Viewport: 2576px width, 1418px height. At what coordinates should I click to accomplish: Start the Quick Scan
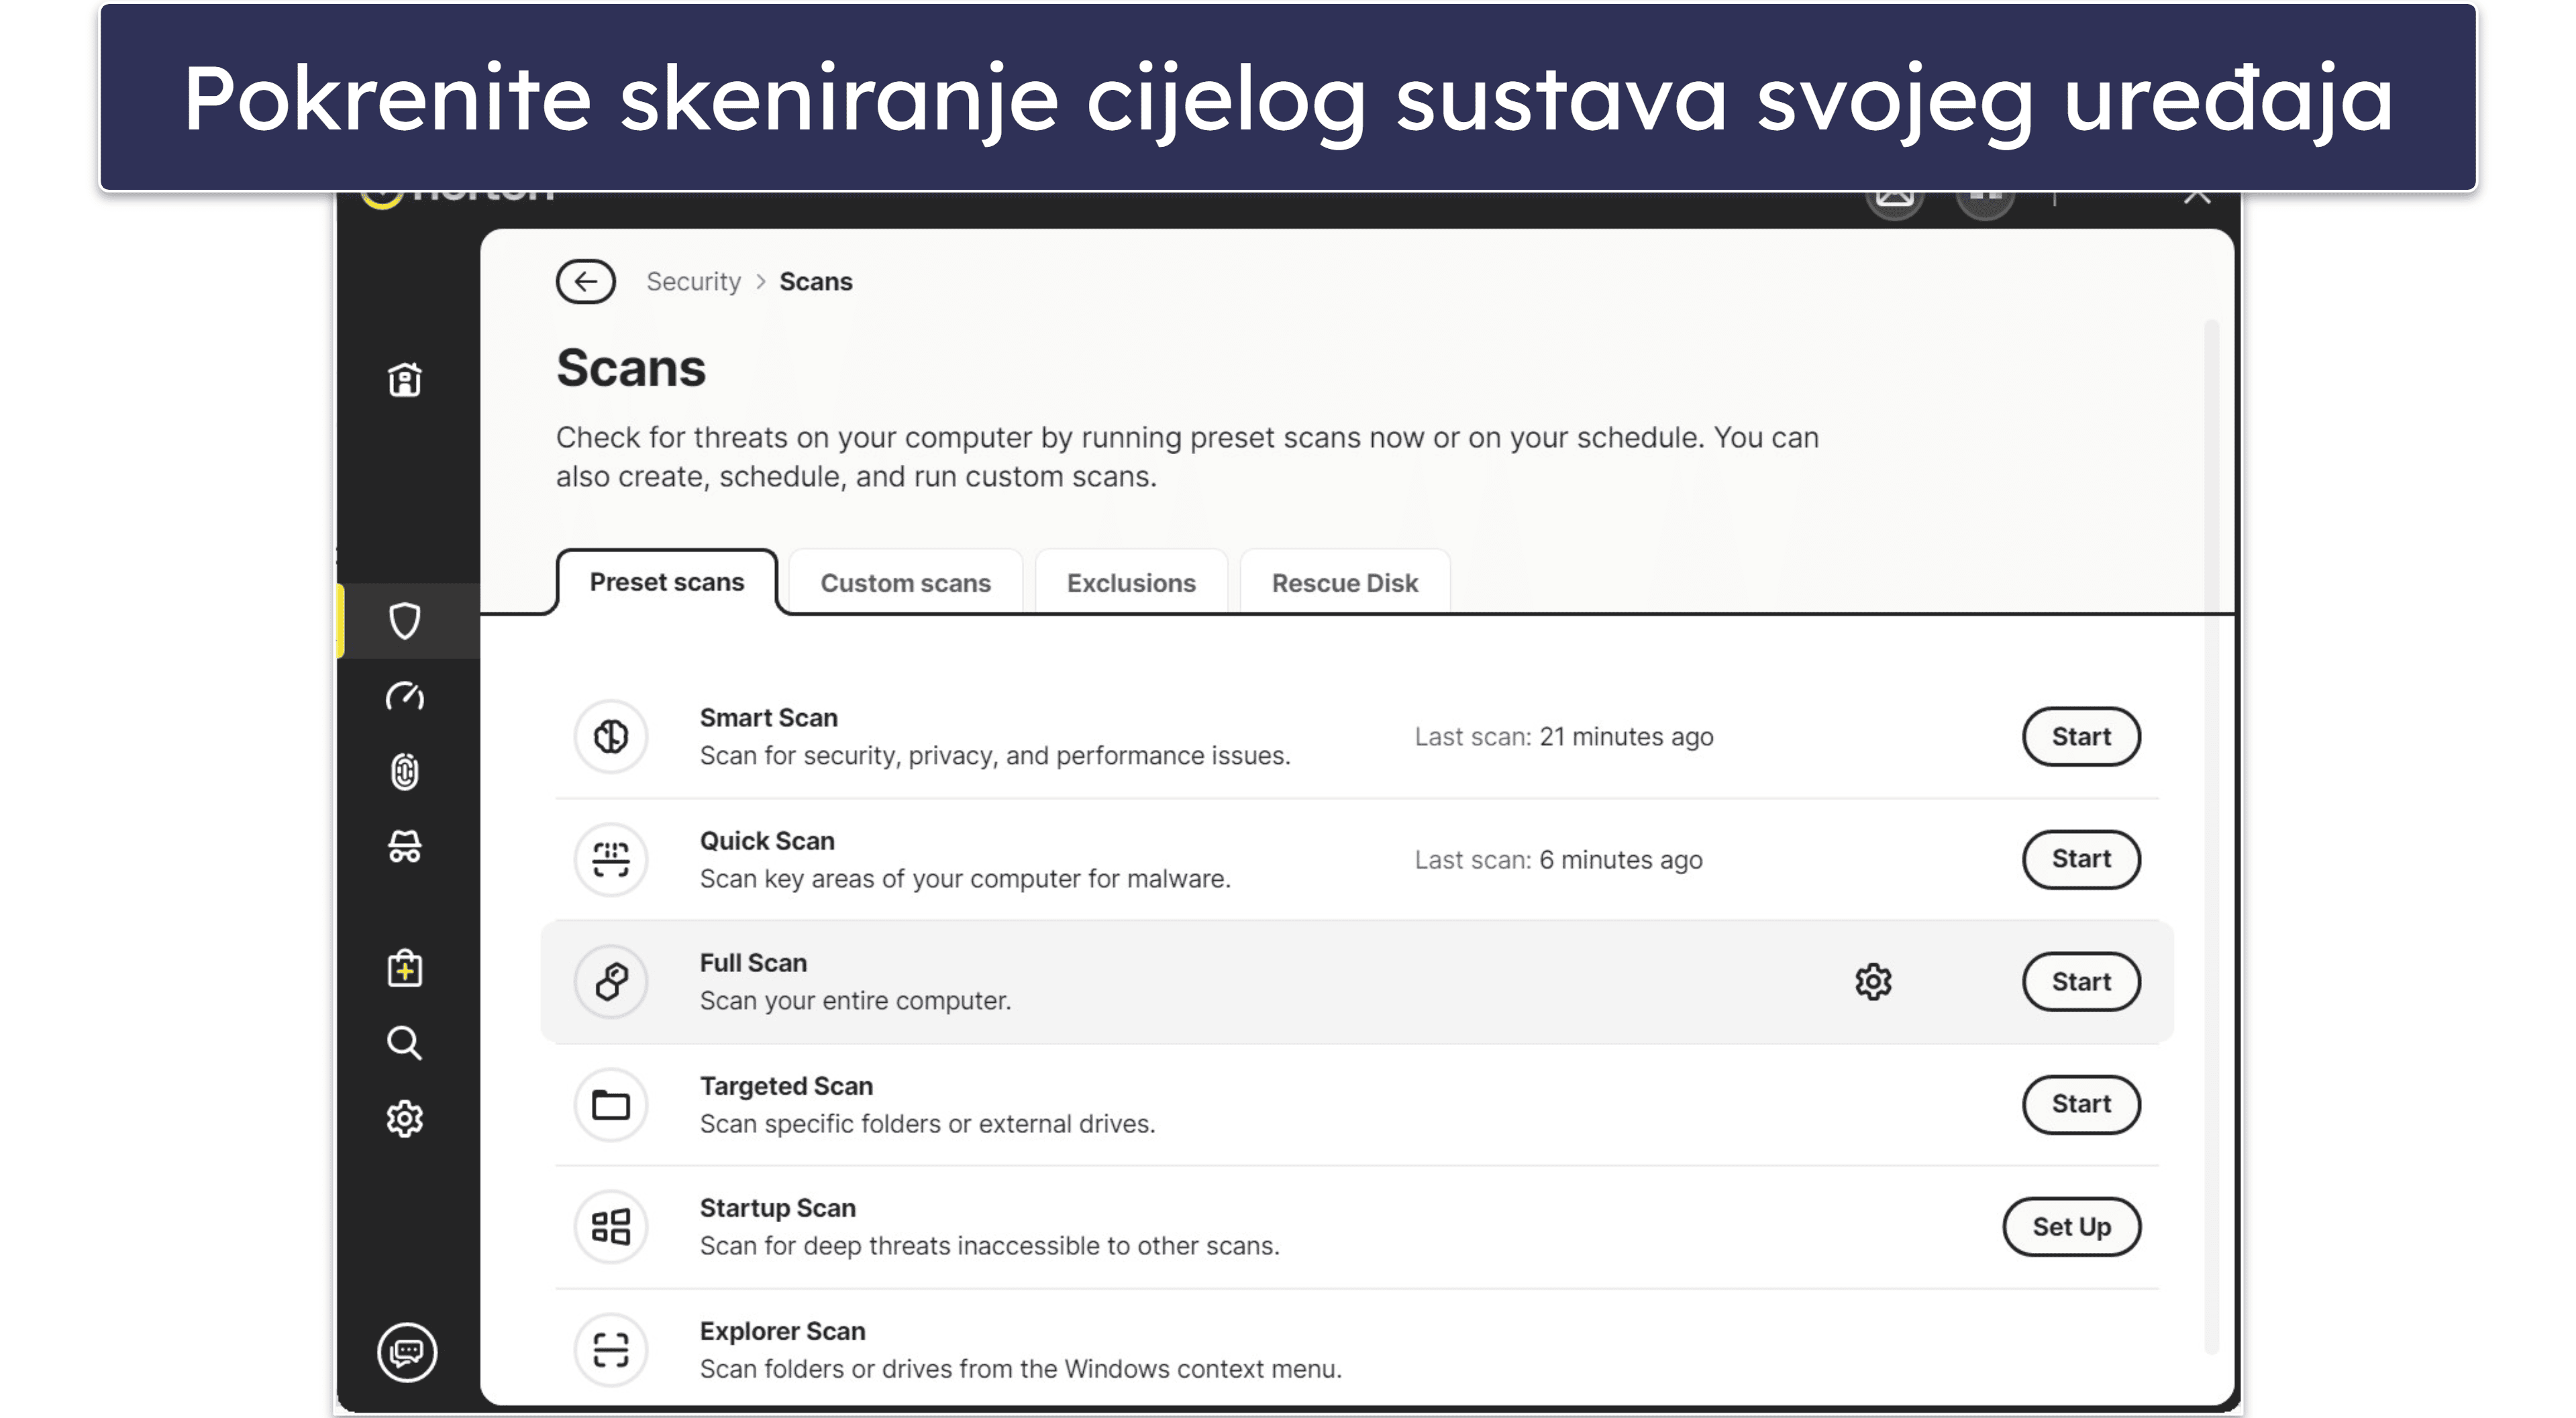click(2081, 859)
